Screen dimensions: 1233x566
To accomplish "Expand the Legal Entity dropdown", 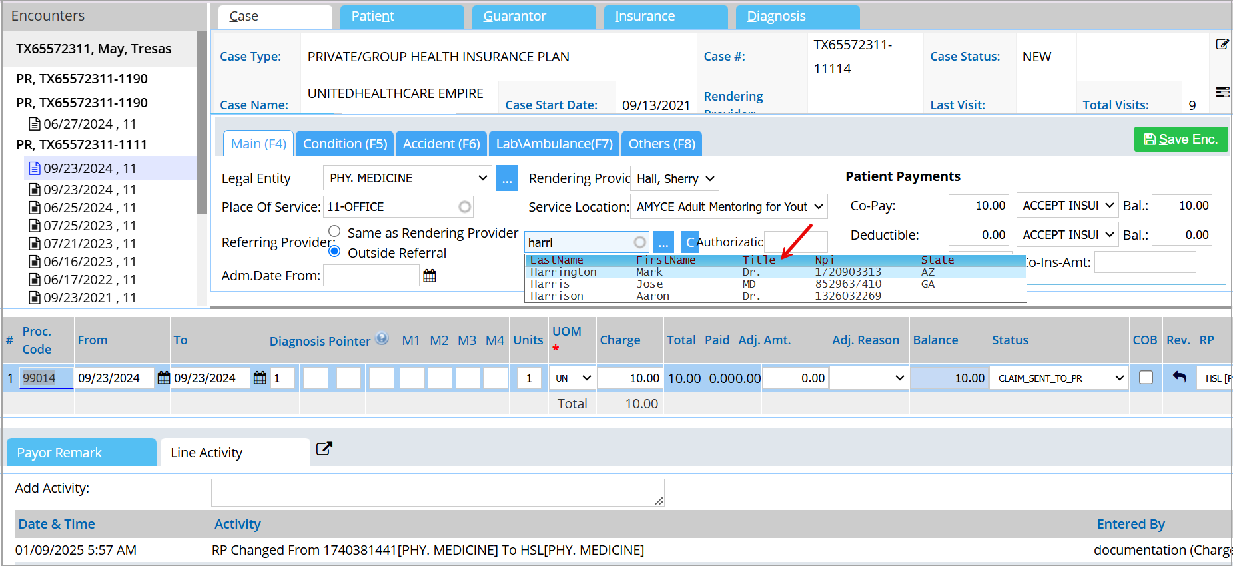I will tap(482, 178).
